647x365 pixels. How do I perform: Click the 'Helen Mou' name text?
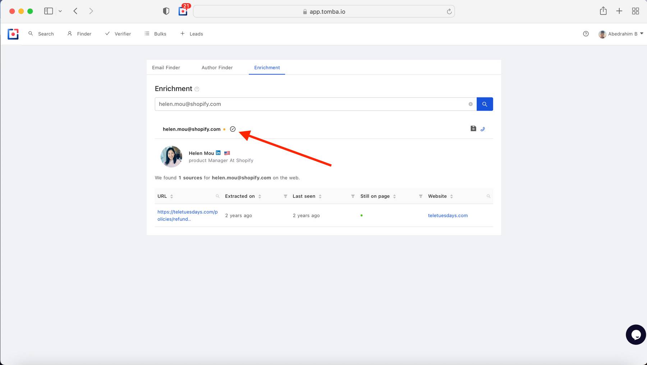pyautogui.click(x=201, y=153)
